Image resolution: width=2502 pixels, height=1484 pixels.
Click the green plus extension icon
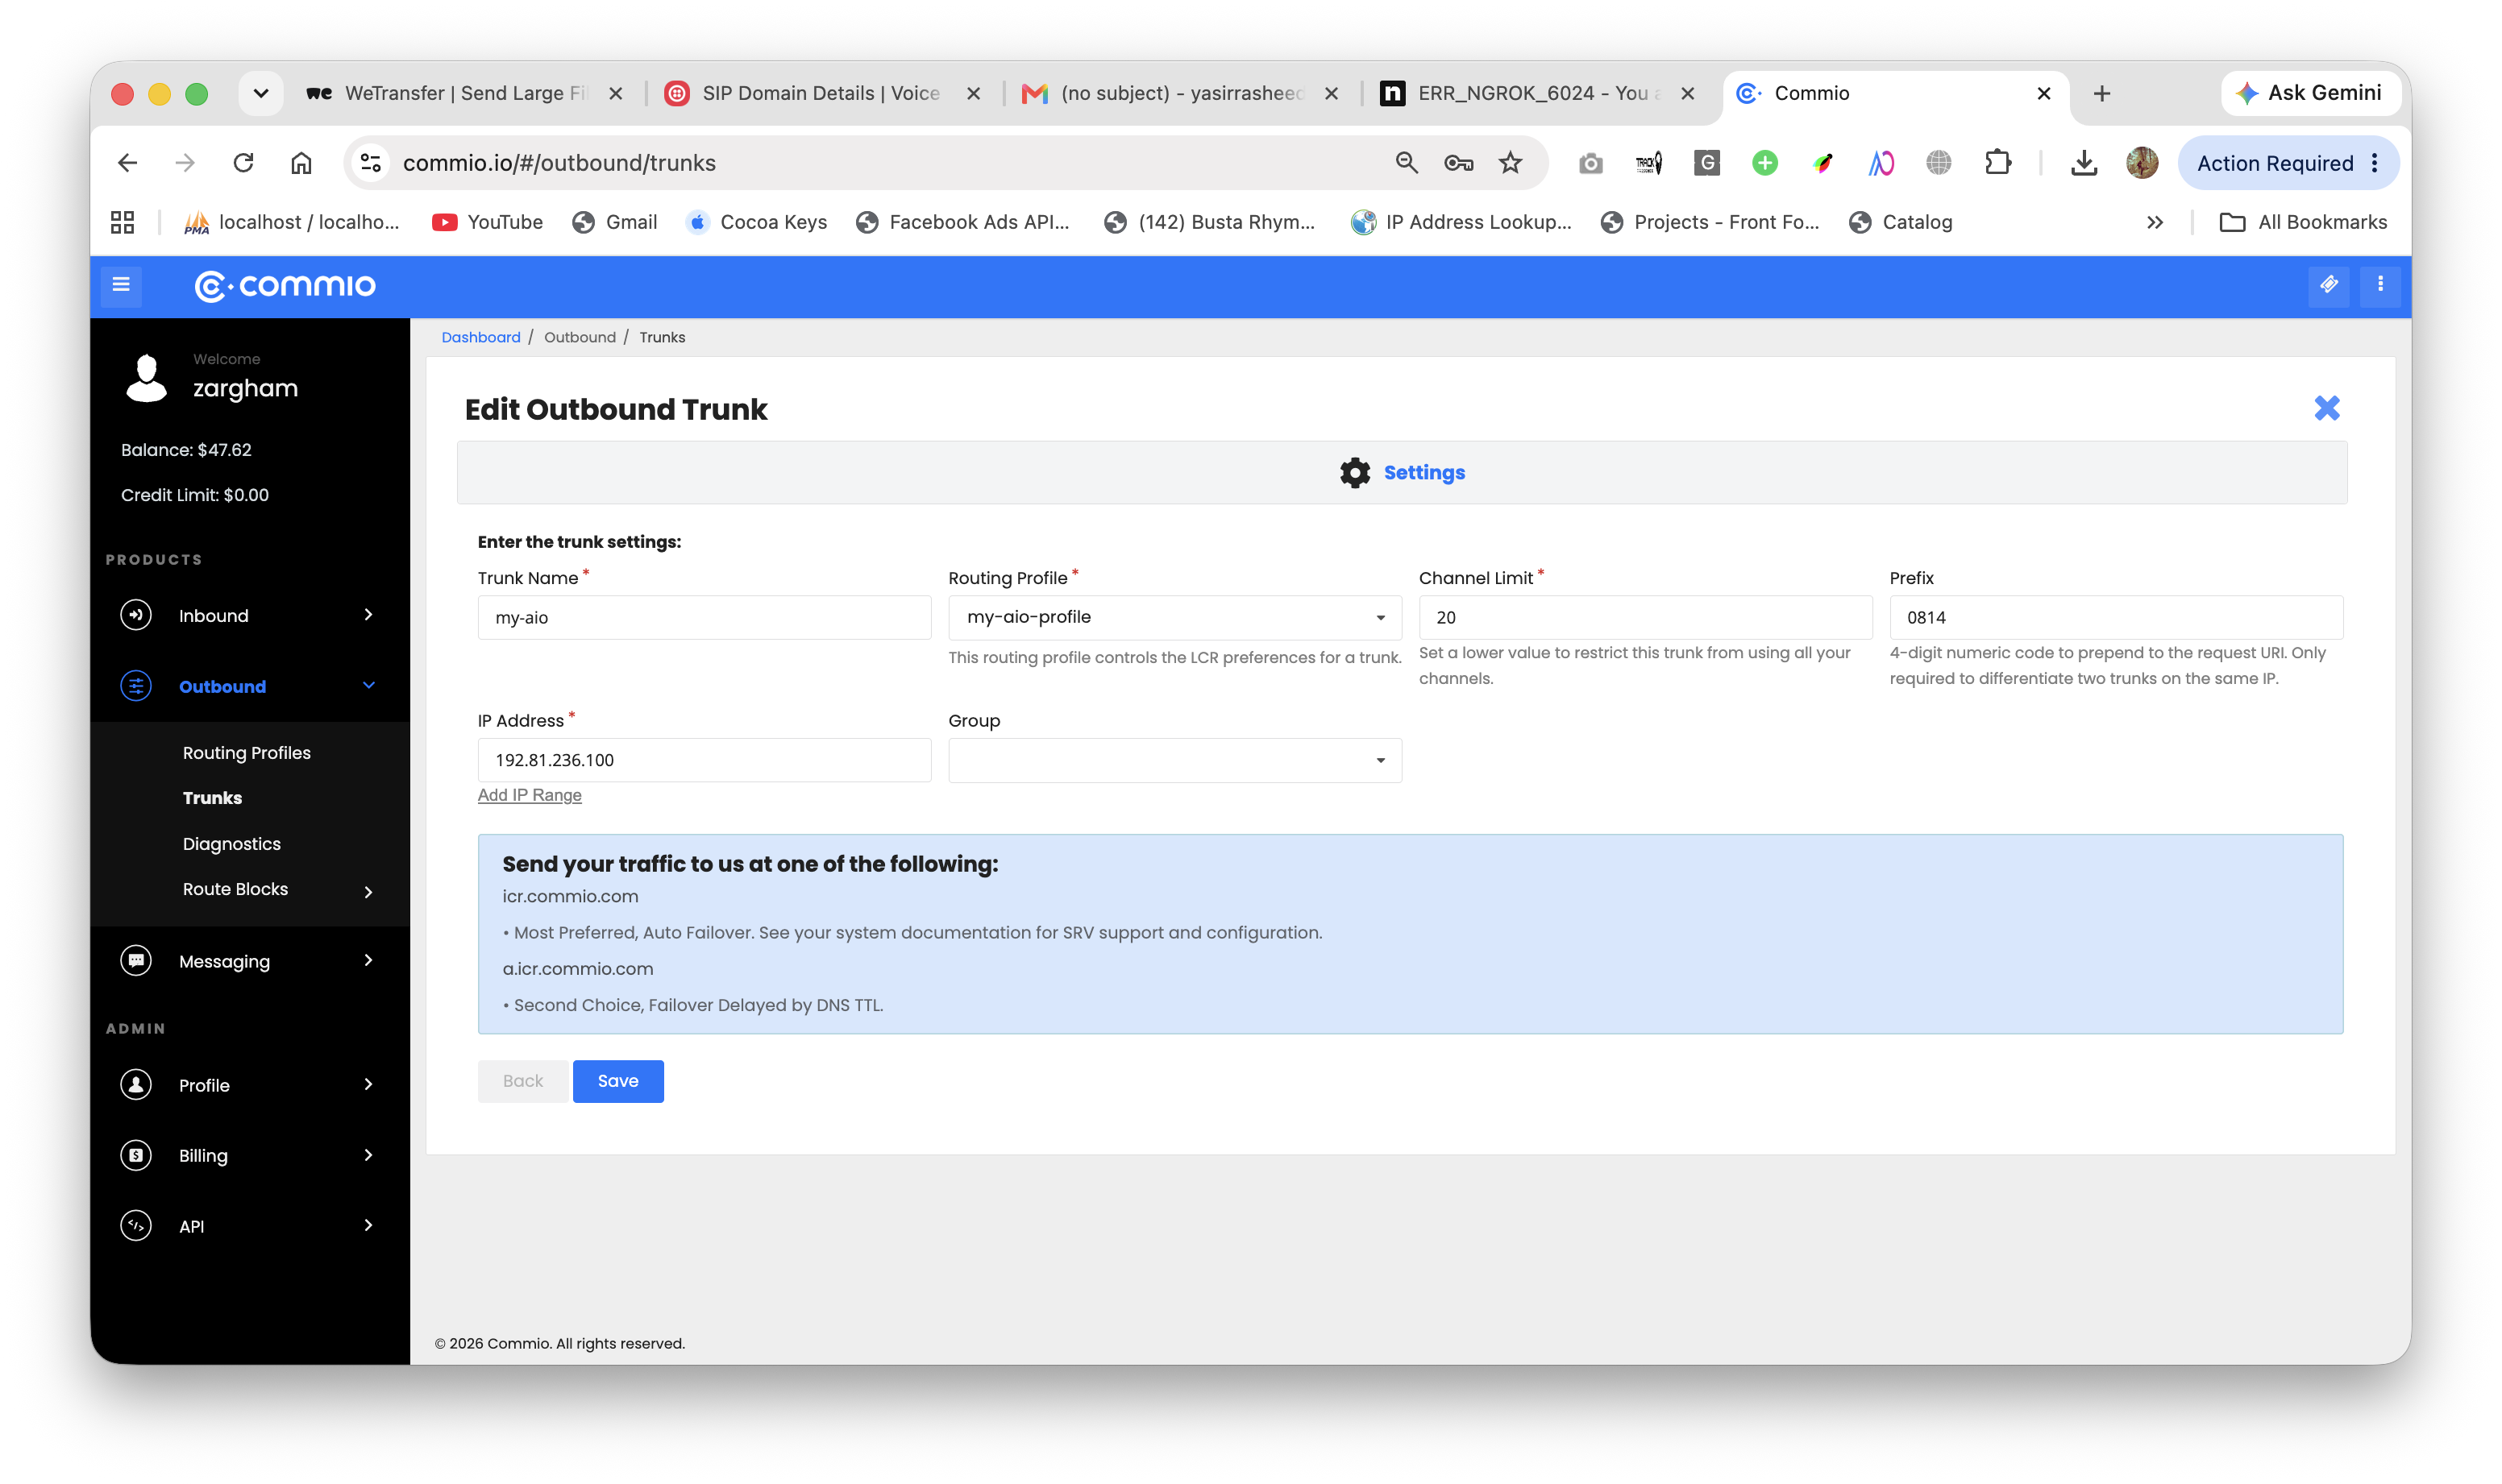1764,163
